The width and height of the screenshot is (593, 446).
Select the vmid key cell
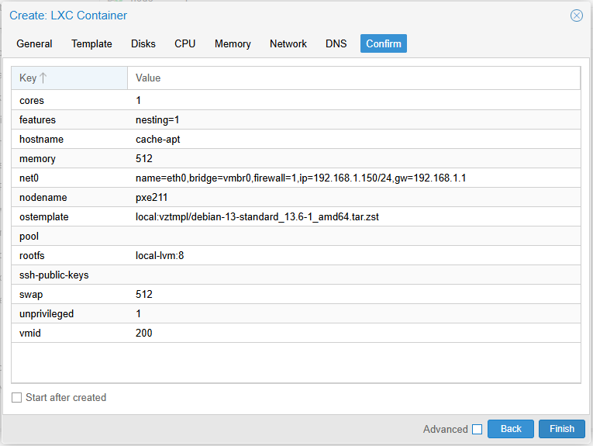click(70, 333)
